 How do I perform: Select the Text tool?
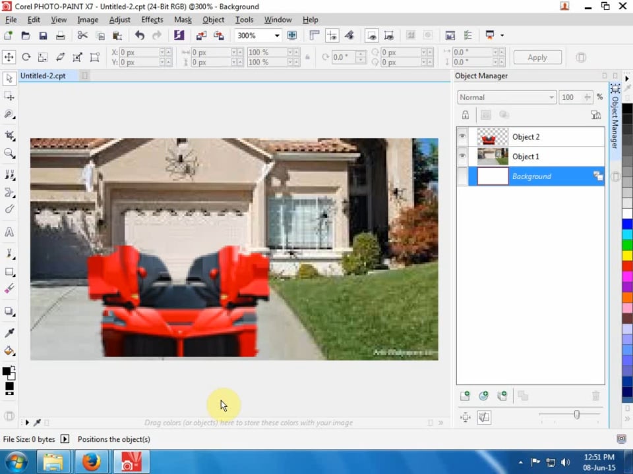click(x=9, y=232)
